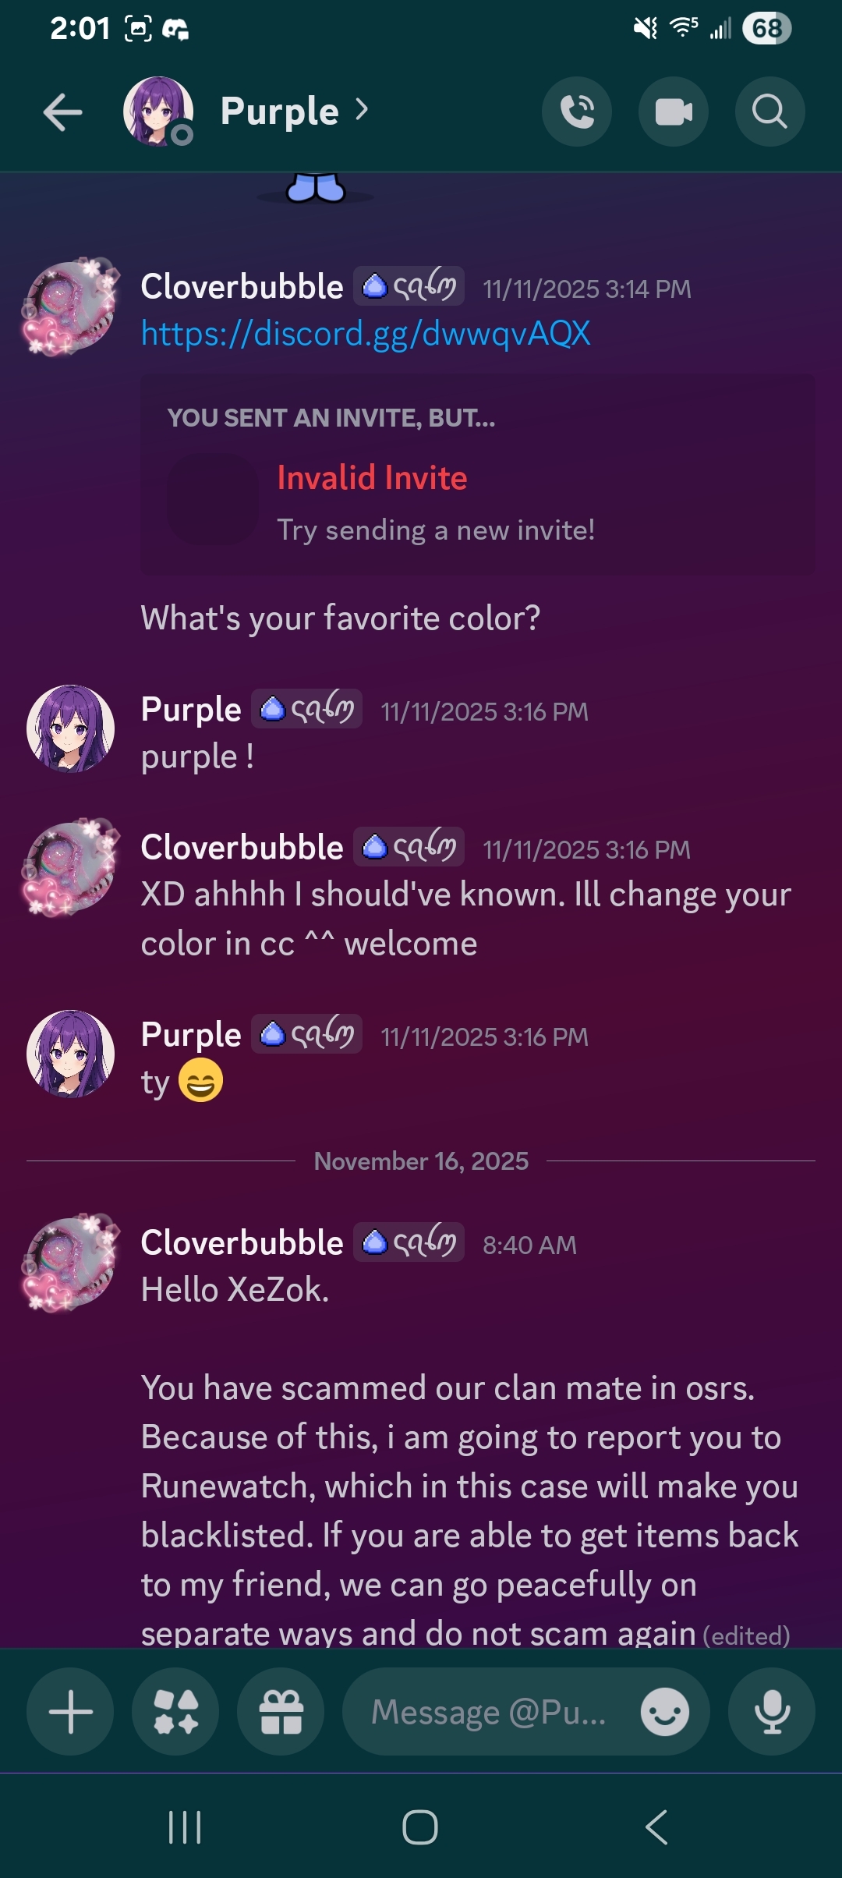Viewport: 842px width, 1878px height.
Task: Open the emoji picker
Action: (x=664, y=1713)
